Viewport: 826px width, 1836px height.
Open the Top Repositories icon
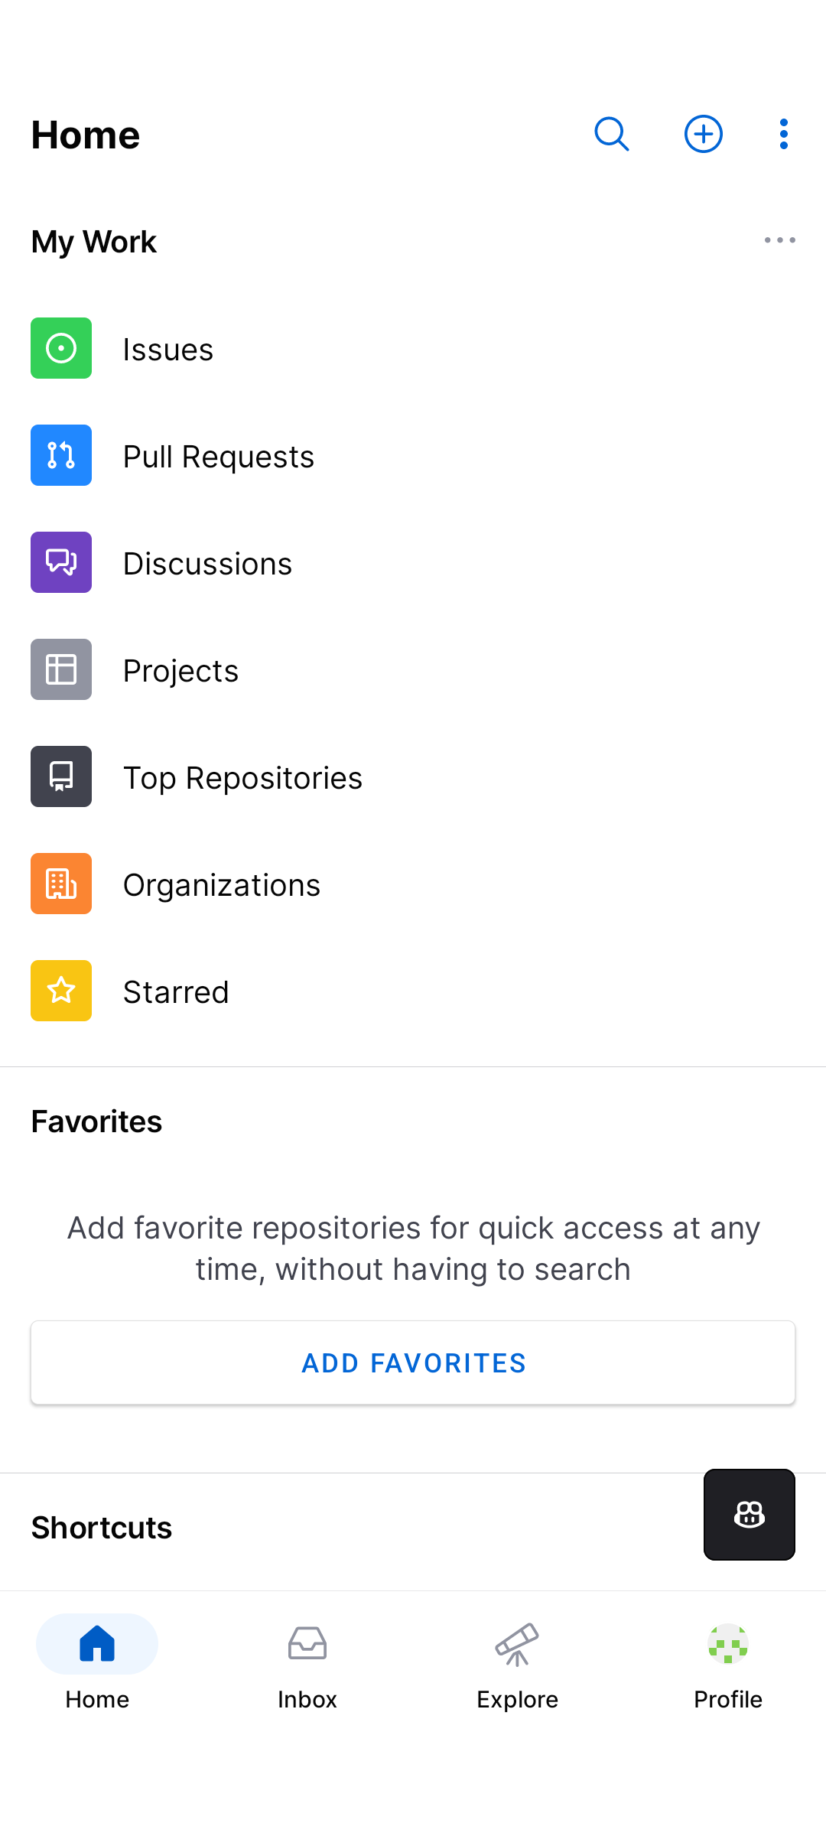tap(61, 776)
